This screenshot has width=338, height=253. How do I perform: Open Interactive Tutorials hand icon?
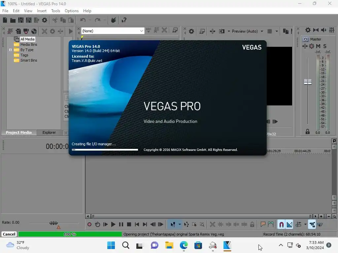click(x=114, y=20)
